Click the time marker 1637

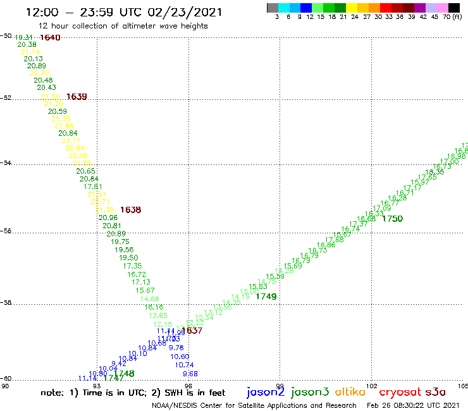[192, 331]
